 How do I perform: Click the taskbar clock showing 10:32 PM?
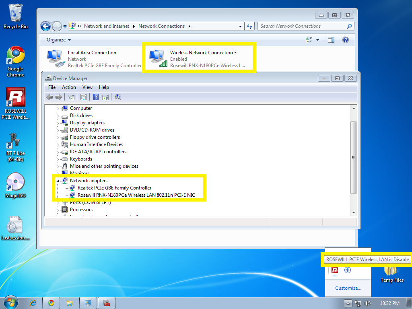click(x=389, y=303)
